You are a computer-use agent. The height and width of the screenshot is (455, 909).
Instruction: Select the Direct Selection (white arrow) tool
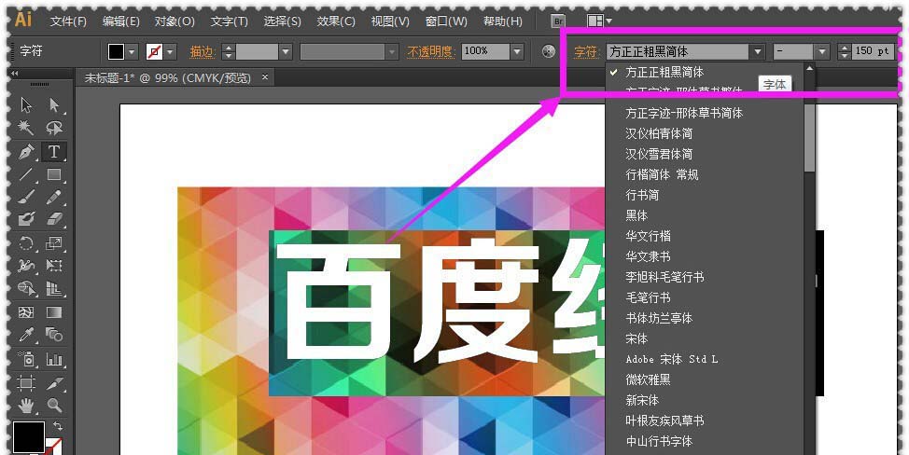click(x=54, y=104)
